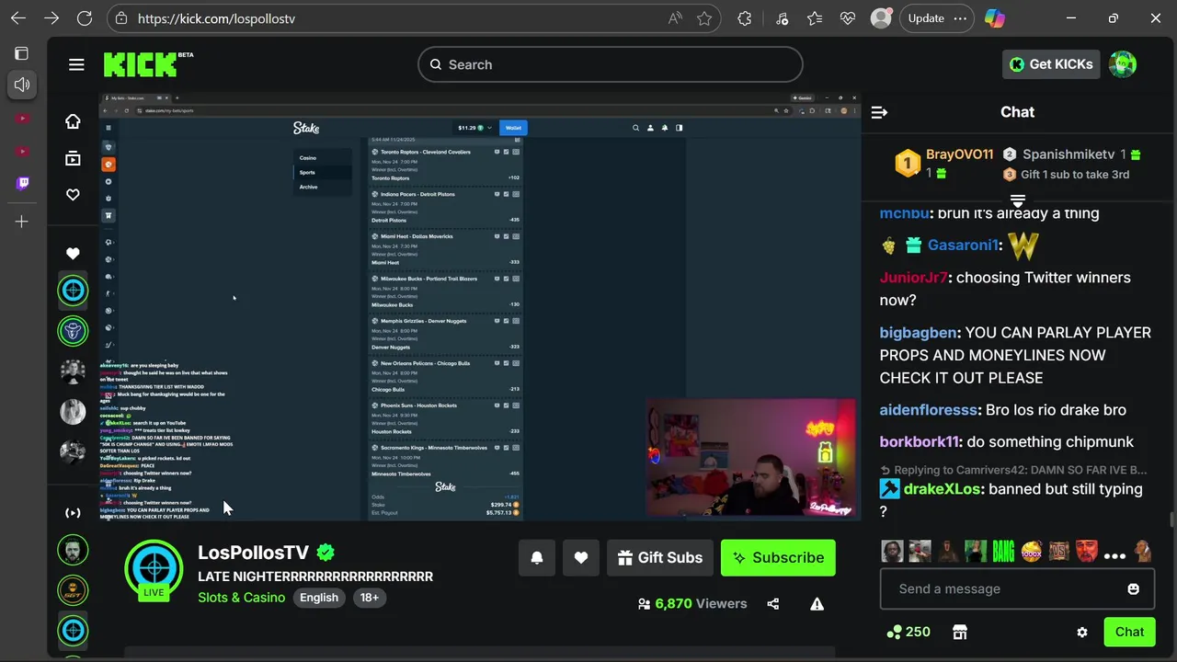This screenshot has height=662, width=1177.
Task: Click the green Subscribe button
Action: tap(778, 557)
